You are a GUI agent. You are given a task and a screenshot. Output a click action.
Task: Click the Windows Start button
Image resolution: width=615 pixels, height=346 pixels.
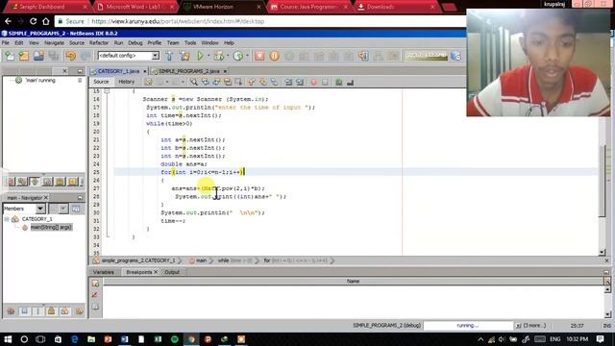coord(8,339)
